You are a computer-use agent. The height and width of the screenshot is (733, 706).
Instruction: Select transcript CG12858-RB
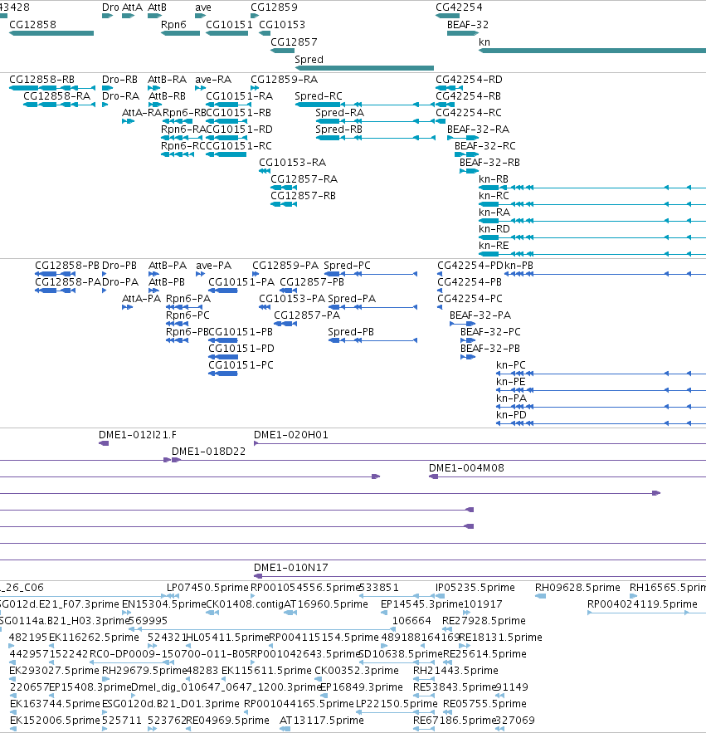(x=52, y=88)
